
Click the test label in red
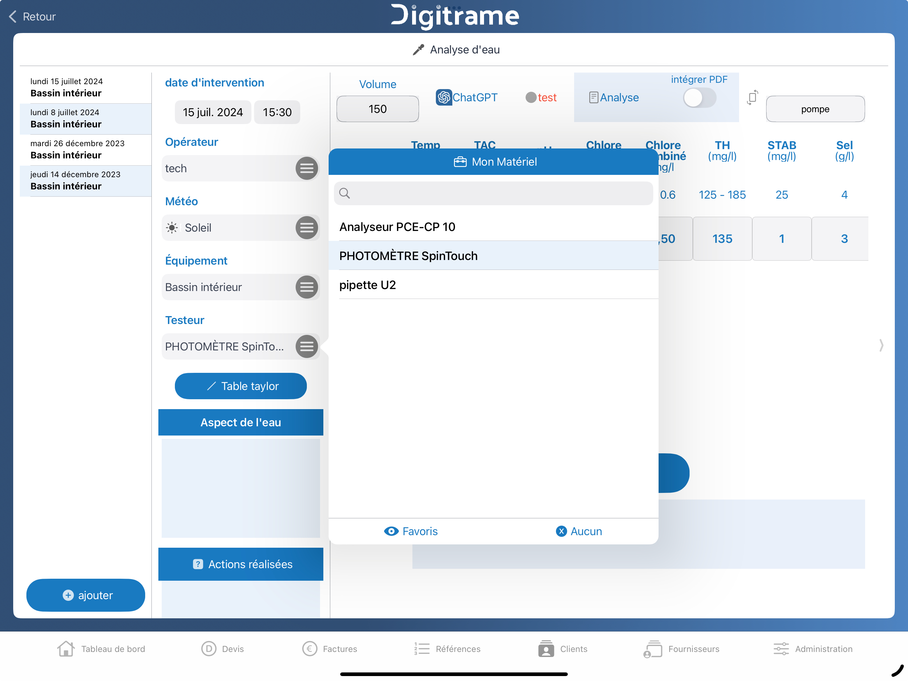coord(547,97)
